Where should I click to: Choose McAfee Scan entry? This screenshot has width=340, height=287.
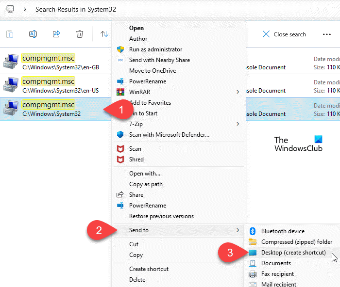(135, 149)
